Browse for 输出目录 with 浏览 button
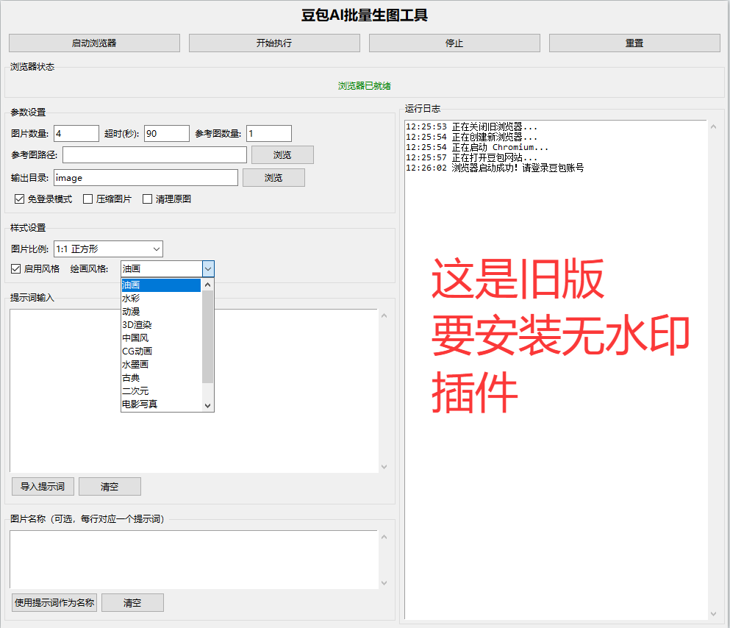Image resolution: width=730 pixels, height=628 pixels. (273, 178)
